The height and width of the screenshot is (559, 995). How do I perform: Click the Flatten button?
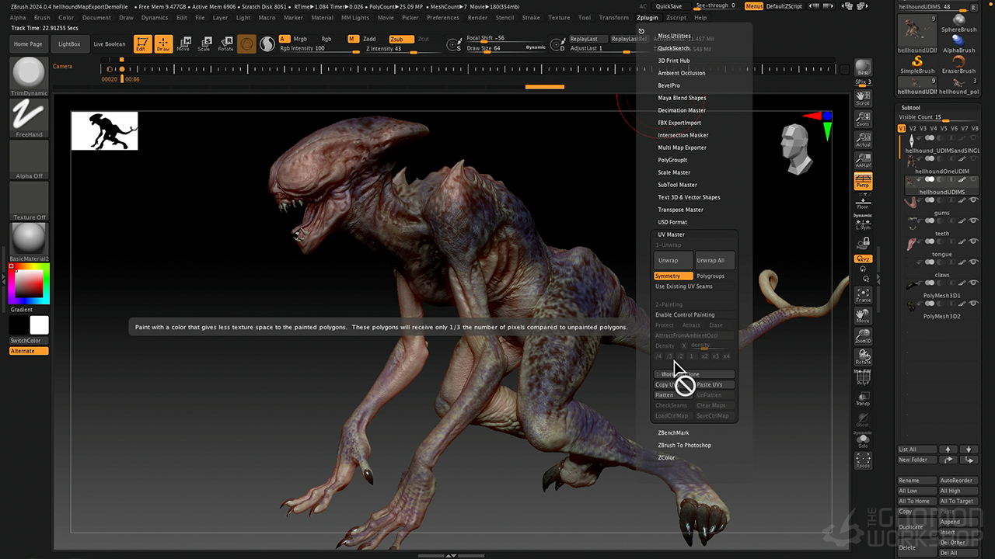[673, 395]
